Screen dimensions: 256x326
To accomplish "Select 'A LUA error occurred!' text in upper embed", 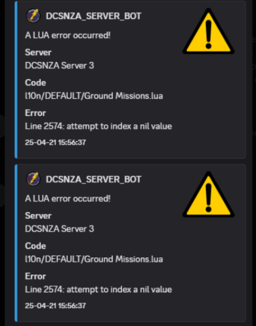I will [x=68, y=35].
